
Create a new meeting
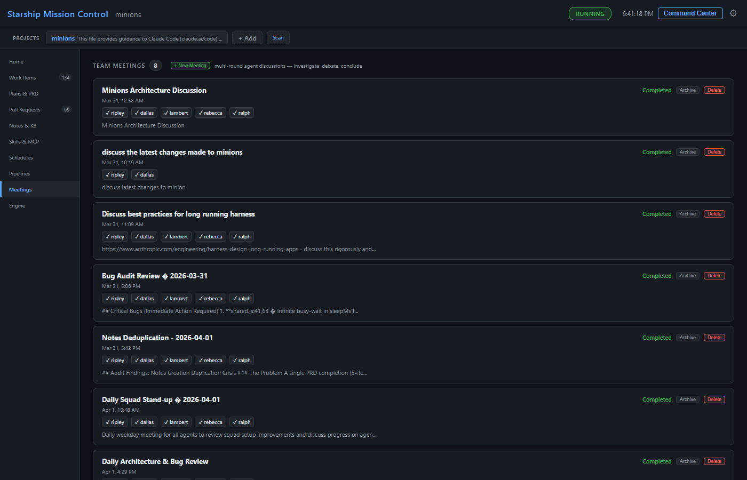(190, 66)
